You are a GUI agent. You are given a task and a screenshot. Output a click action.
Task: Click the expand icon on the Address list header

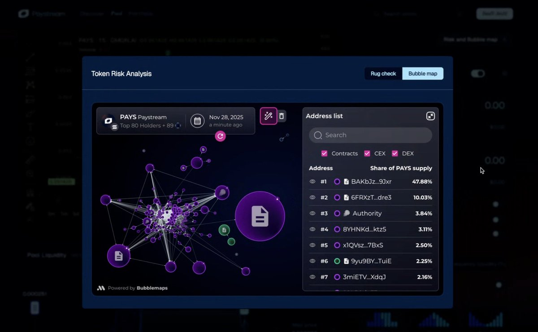pos(430,116)
